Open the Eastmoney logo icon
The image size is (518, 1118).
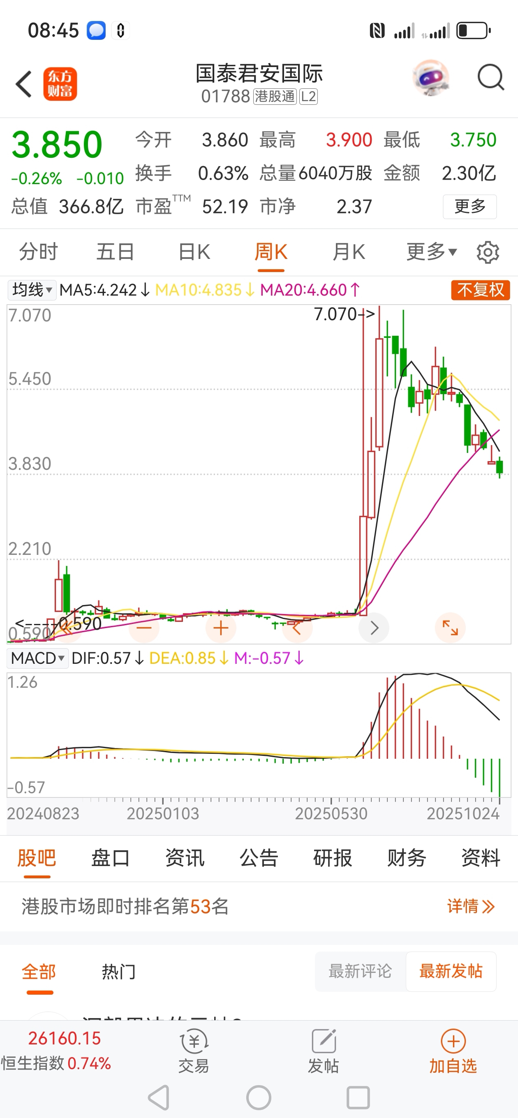[x=60, y=84]
